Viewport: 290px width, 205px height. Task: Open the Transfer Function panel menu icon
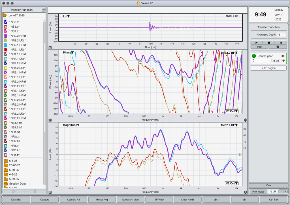[x=43, y=10]
